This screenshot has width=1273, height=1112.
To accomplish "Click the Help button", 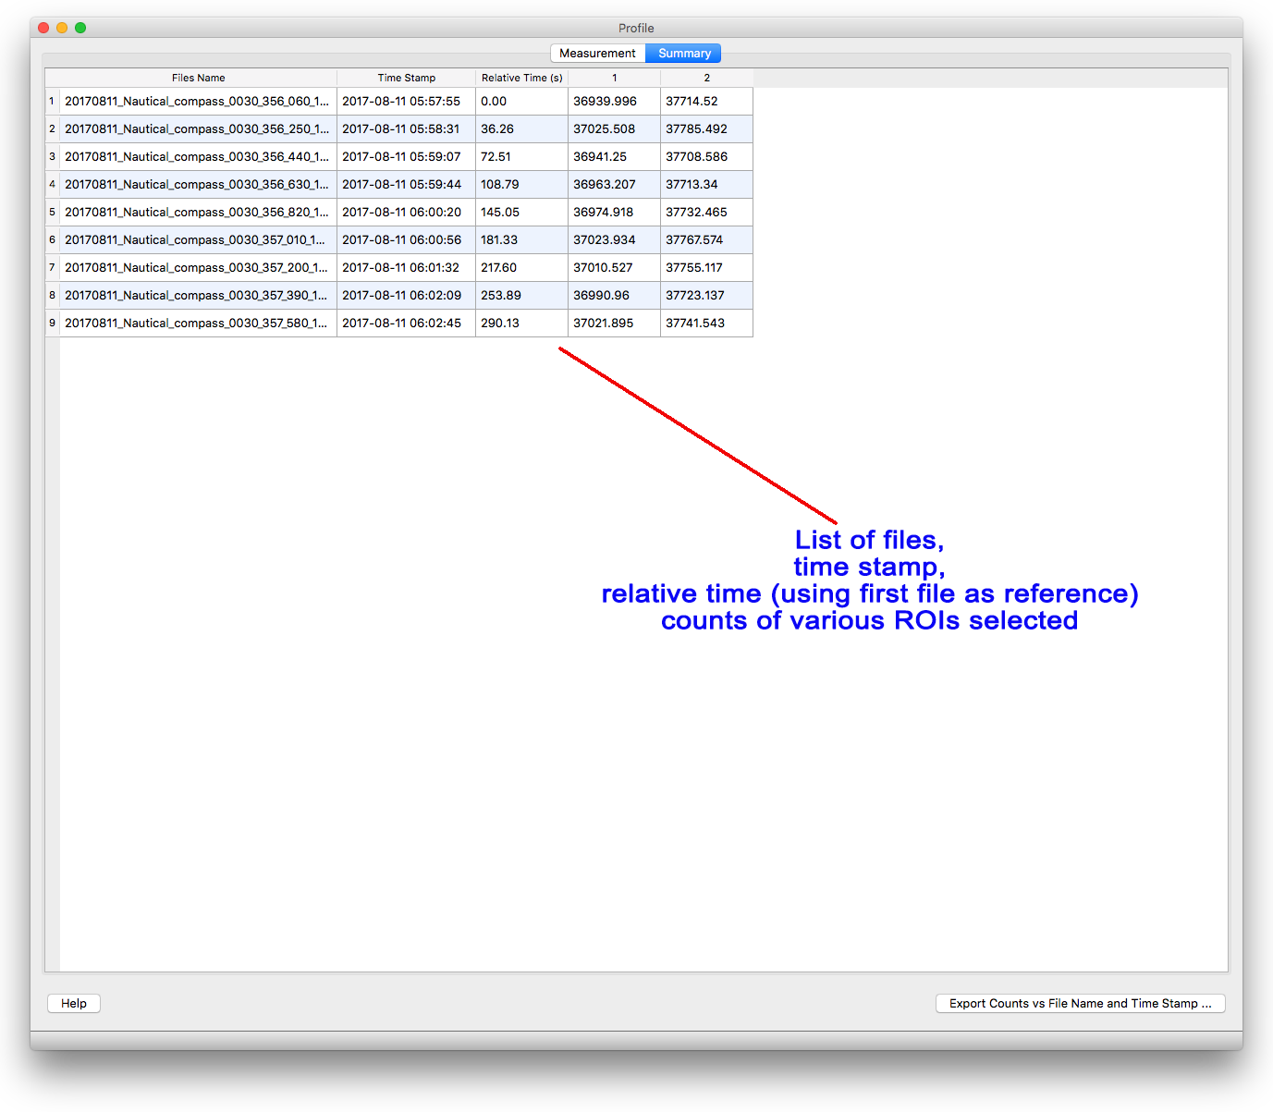I will (x=74, y=1004).
